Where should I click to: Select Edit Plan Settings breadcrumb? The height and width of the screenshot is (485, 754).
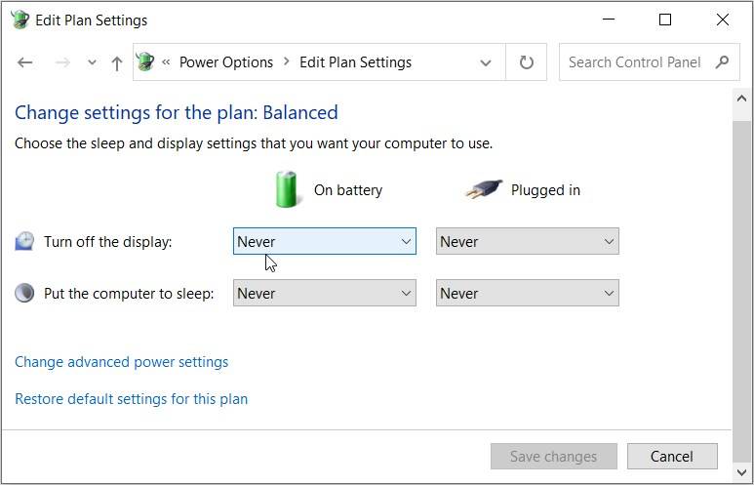point(355,62)
